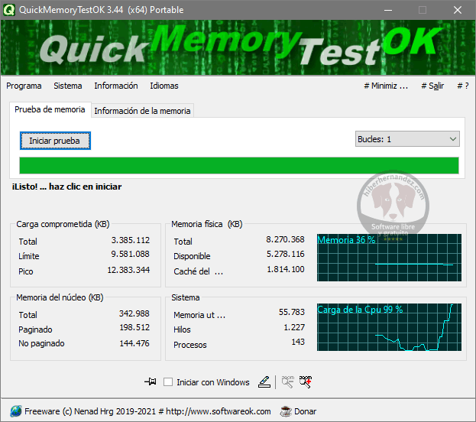The width and height of the screenshot is (476, 422).
Task: Click the grayed magnifier zoom icon
Action: [287, 382]
